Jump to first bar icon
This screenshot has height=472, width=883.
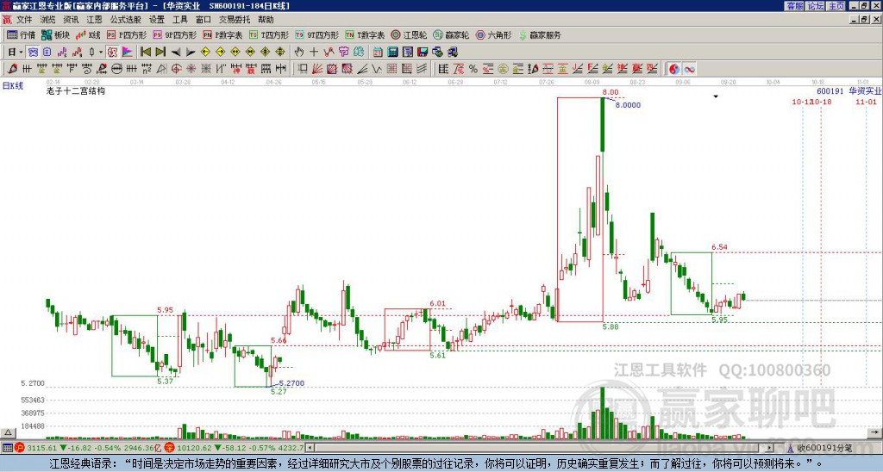(x=145, y=53)
